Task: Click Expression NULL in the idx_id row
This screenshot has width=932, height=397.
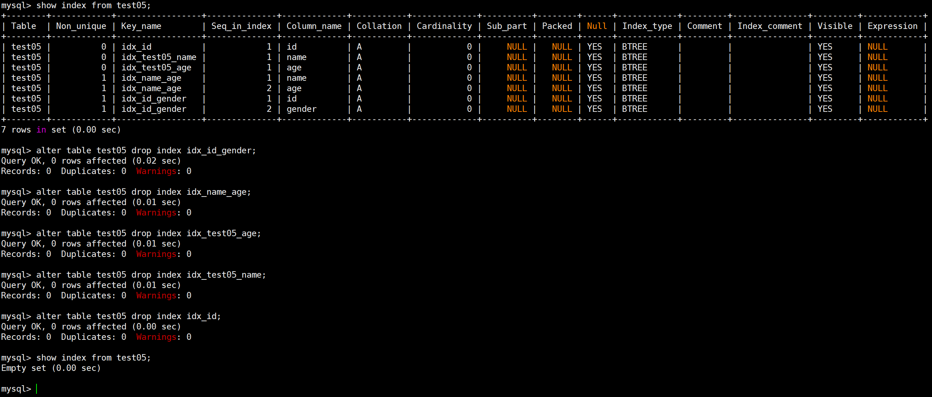Action: [877, 47]
